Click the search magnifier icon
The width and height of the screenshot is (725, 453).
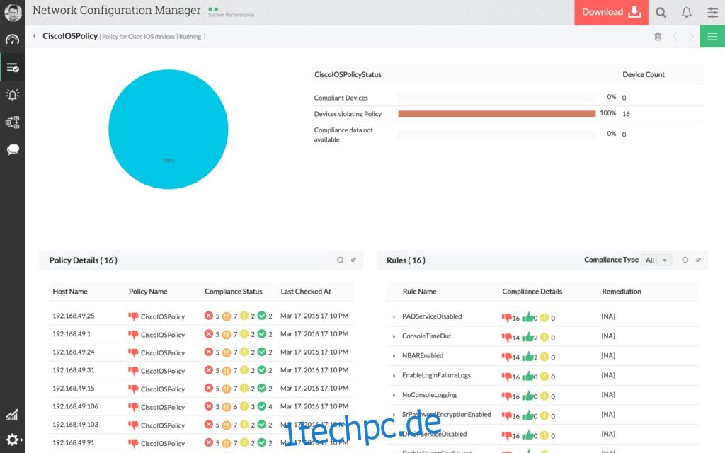coord(661,13)
